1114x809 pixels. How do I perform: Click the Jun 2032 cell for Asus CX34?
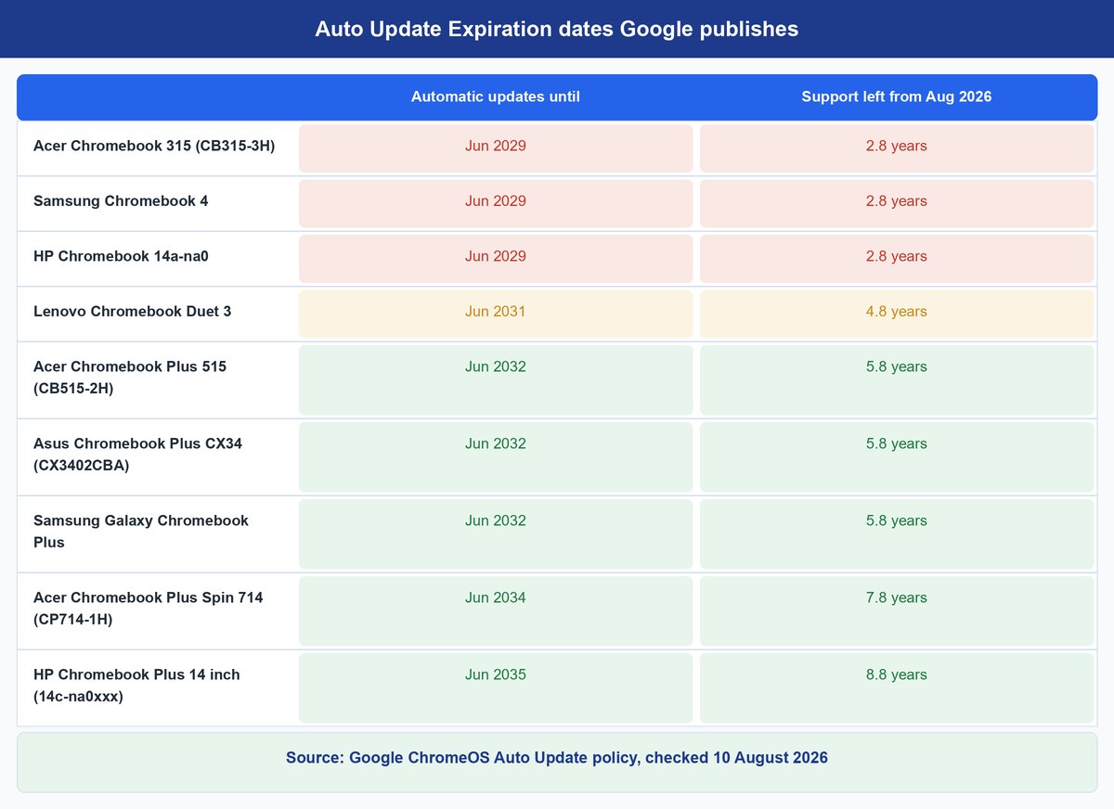496,456
